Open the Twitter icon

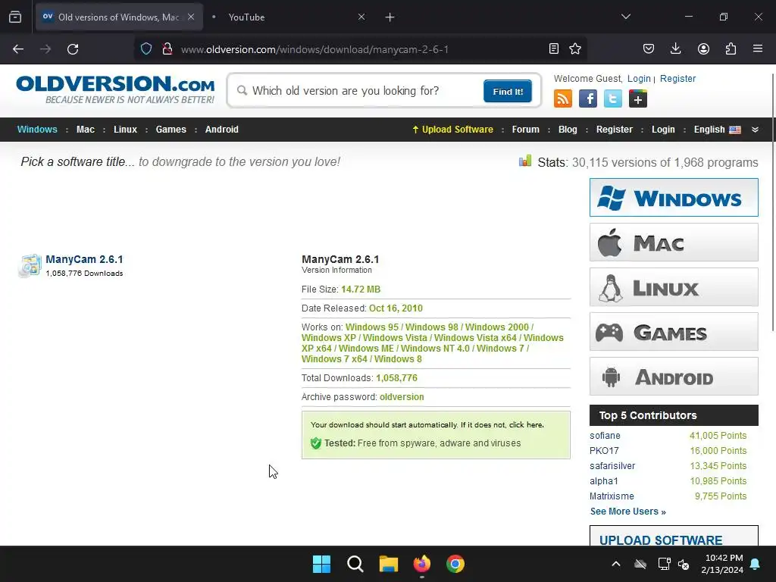point(612,99)
